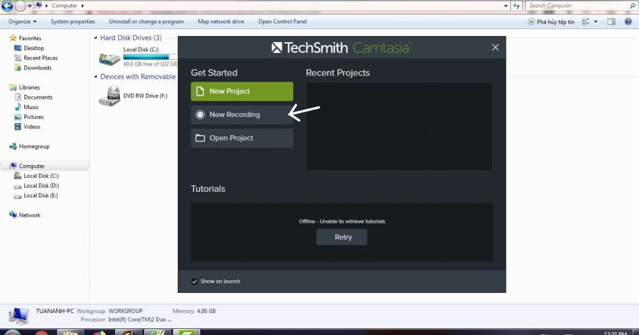Click the Local Disk (C:) usage bar
This screenshot has width=639, height=335.
150,57
